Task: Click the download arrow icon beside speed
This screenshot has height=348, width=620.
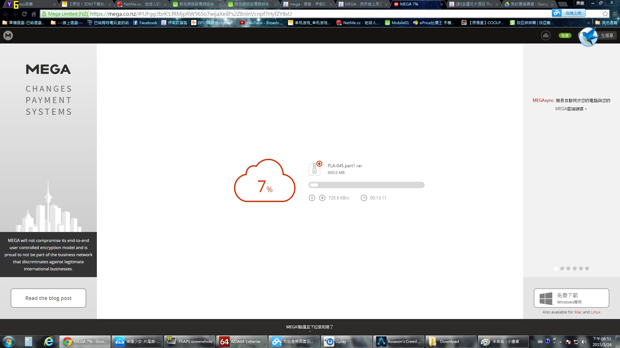Action: (x=322, y=198)
